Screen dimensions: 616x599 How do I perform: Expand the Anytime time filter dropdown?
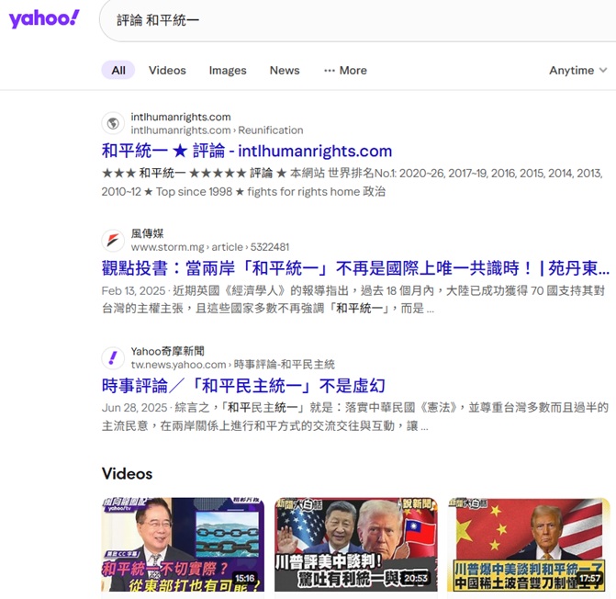[577, 70]
